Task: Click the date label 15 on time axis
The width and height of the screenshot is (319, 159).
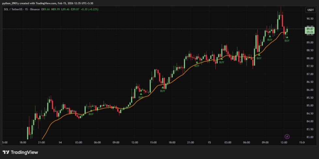Action: [x=209, y=142]
